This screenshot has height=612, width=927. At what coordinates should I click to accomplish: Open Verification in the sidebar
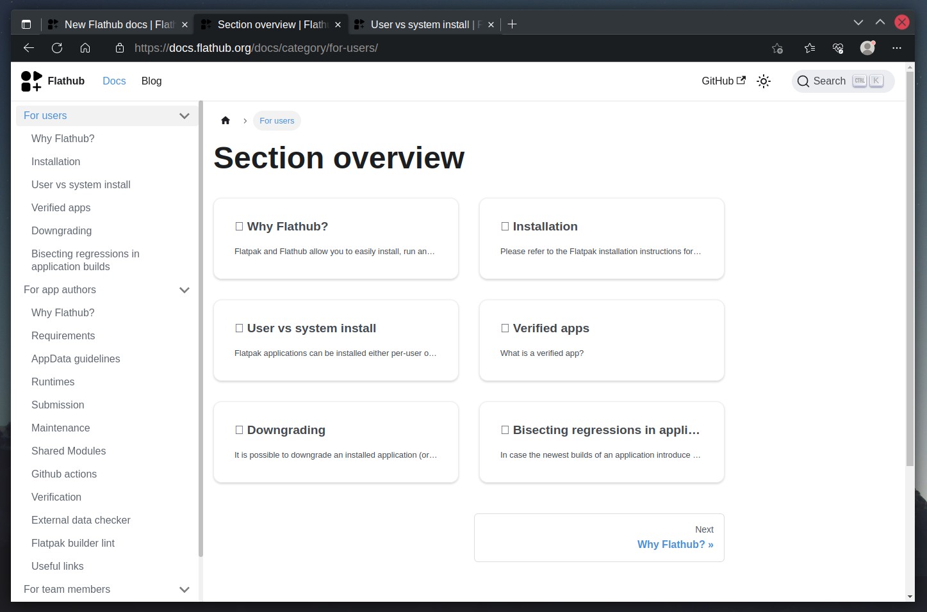(56, 497)
